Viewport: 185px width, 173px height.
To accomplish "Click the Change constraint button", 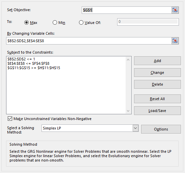I will (157, 73).
